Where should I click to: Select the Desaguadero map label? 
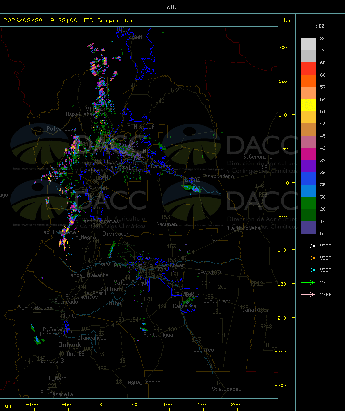[218, 176]
